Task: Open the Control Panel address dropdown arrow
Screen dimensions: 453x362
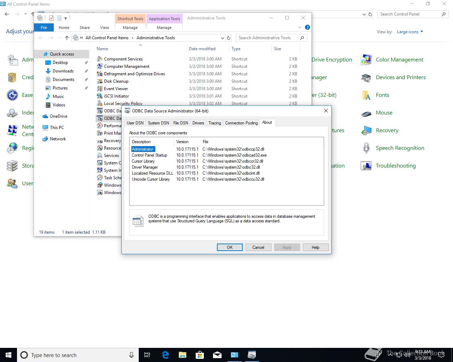Action: coord(364,14)
